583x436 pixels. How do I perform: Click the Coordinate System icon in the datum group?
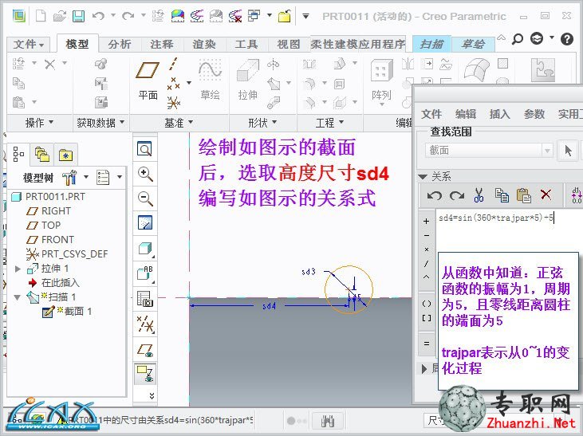(174, 102)
